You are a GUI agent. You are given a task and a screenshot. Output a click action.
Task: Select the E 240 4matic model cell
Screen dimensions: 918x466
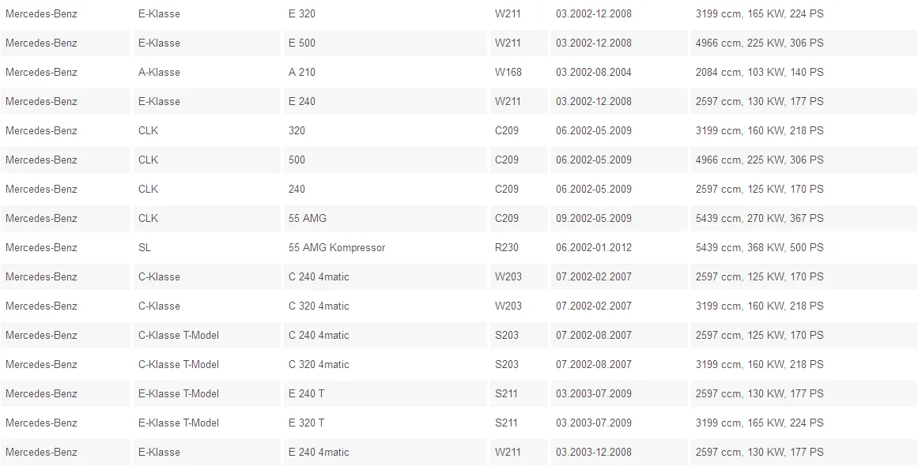pos(385,452)
